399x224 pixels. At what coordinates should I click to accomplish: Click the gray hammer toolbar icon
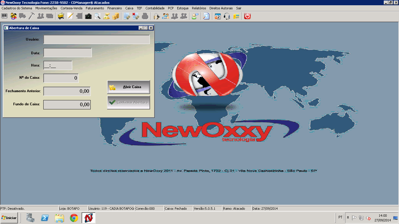(32, 16)
